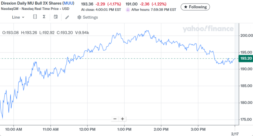Click the Yahoo Finance watermark logo
Screen dimensions: 253x136
click(208, 29)
